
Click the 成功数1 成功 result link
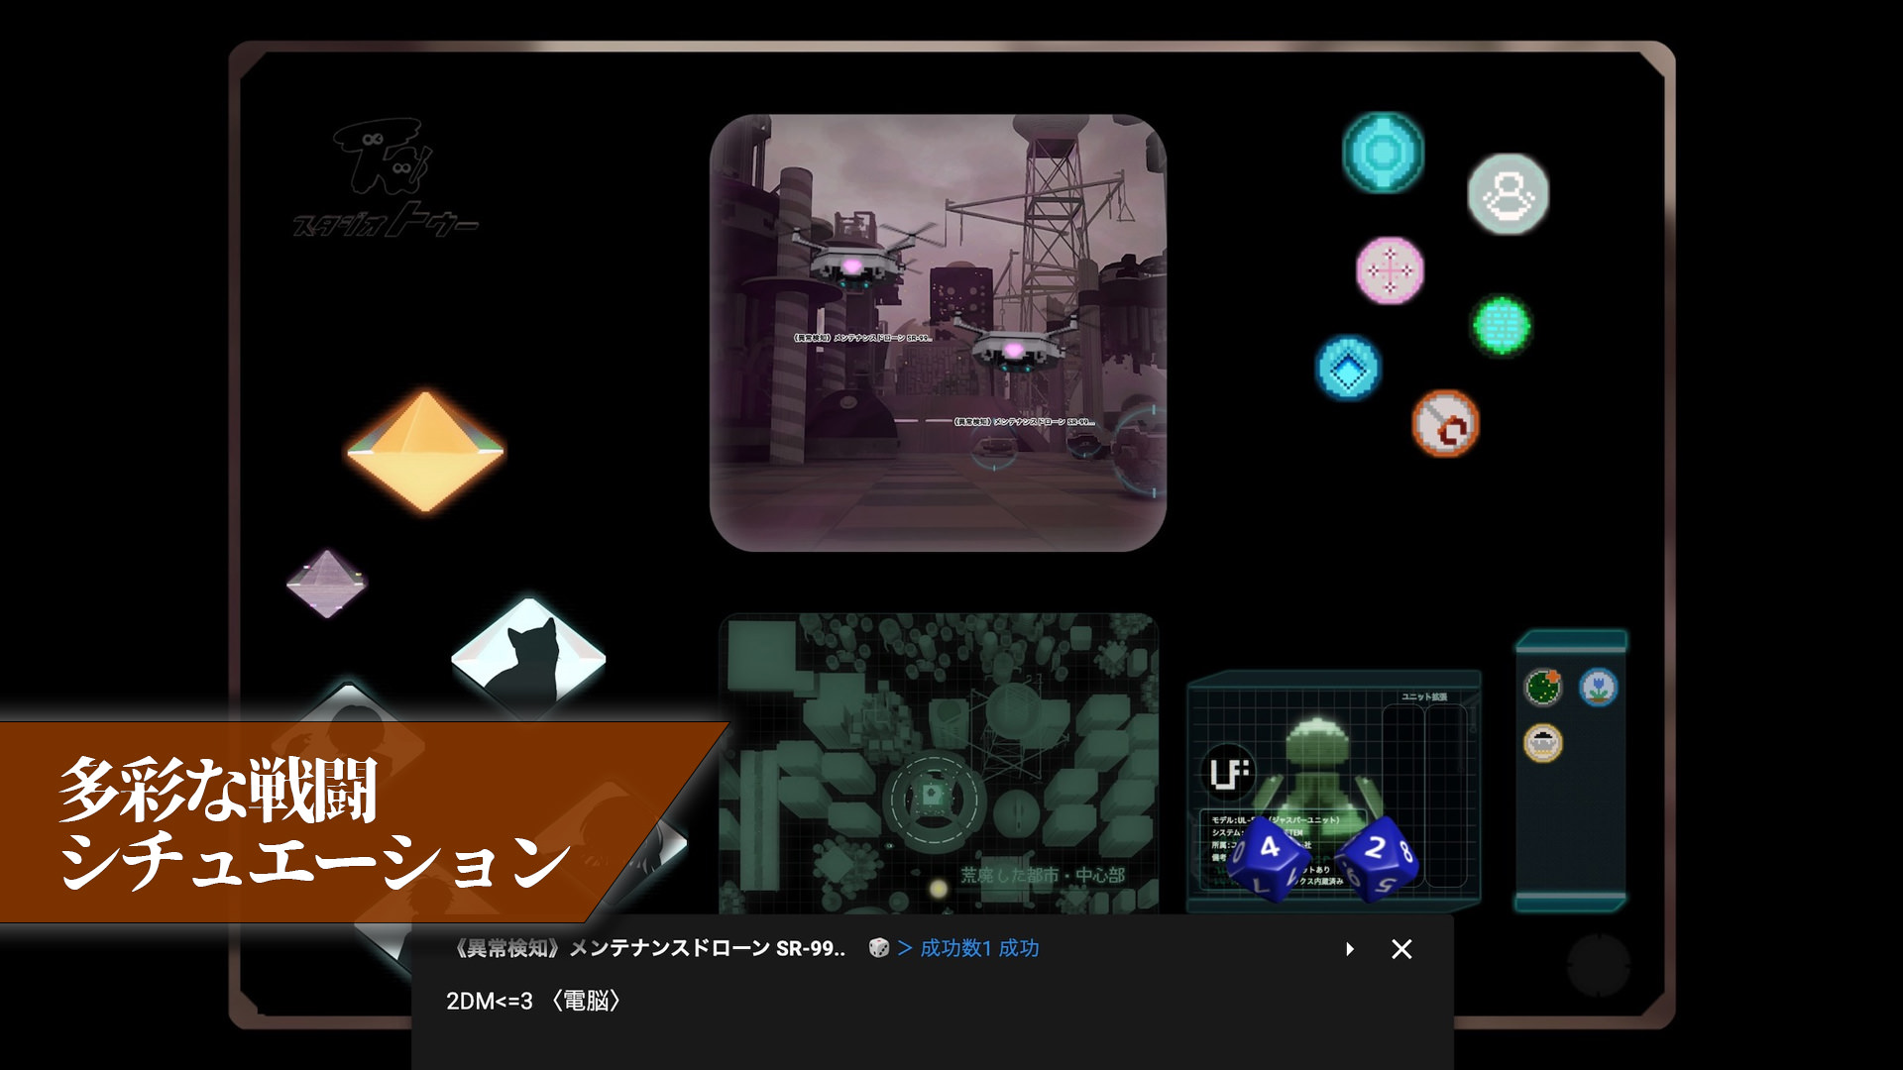pos(978,948)
